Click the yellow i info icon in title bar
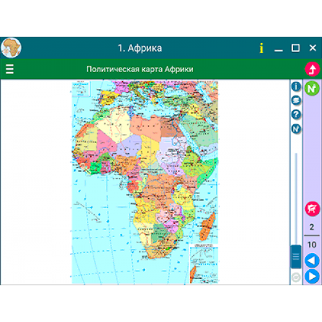Screen dimensions: 322x322 pos(261,48)
